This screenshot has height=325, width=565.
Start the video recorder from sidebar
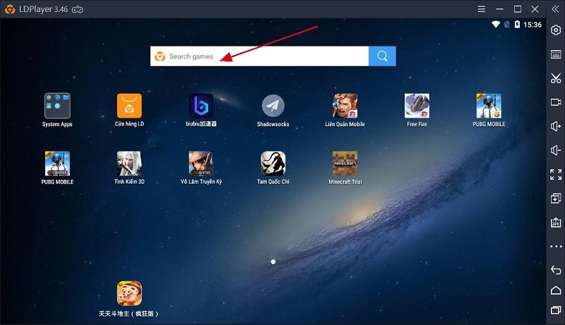tap(556, 102)
